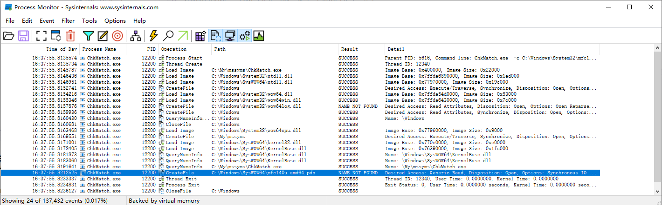Click the Process Name column header
The height and width of the screenshot is (205, 662).
(x=103, y=49)
